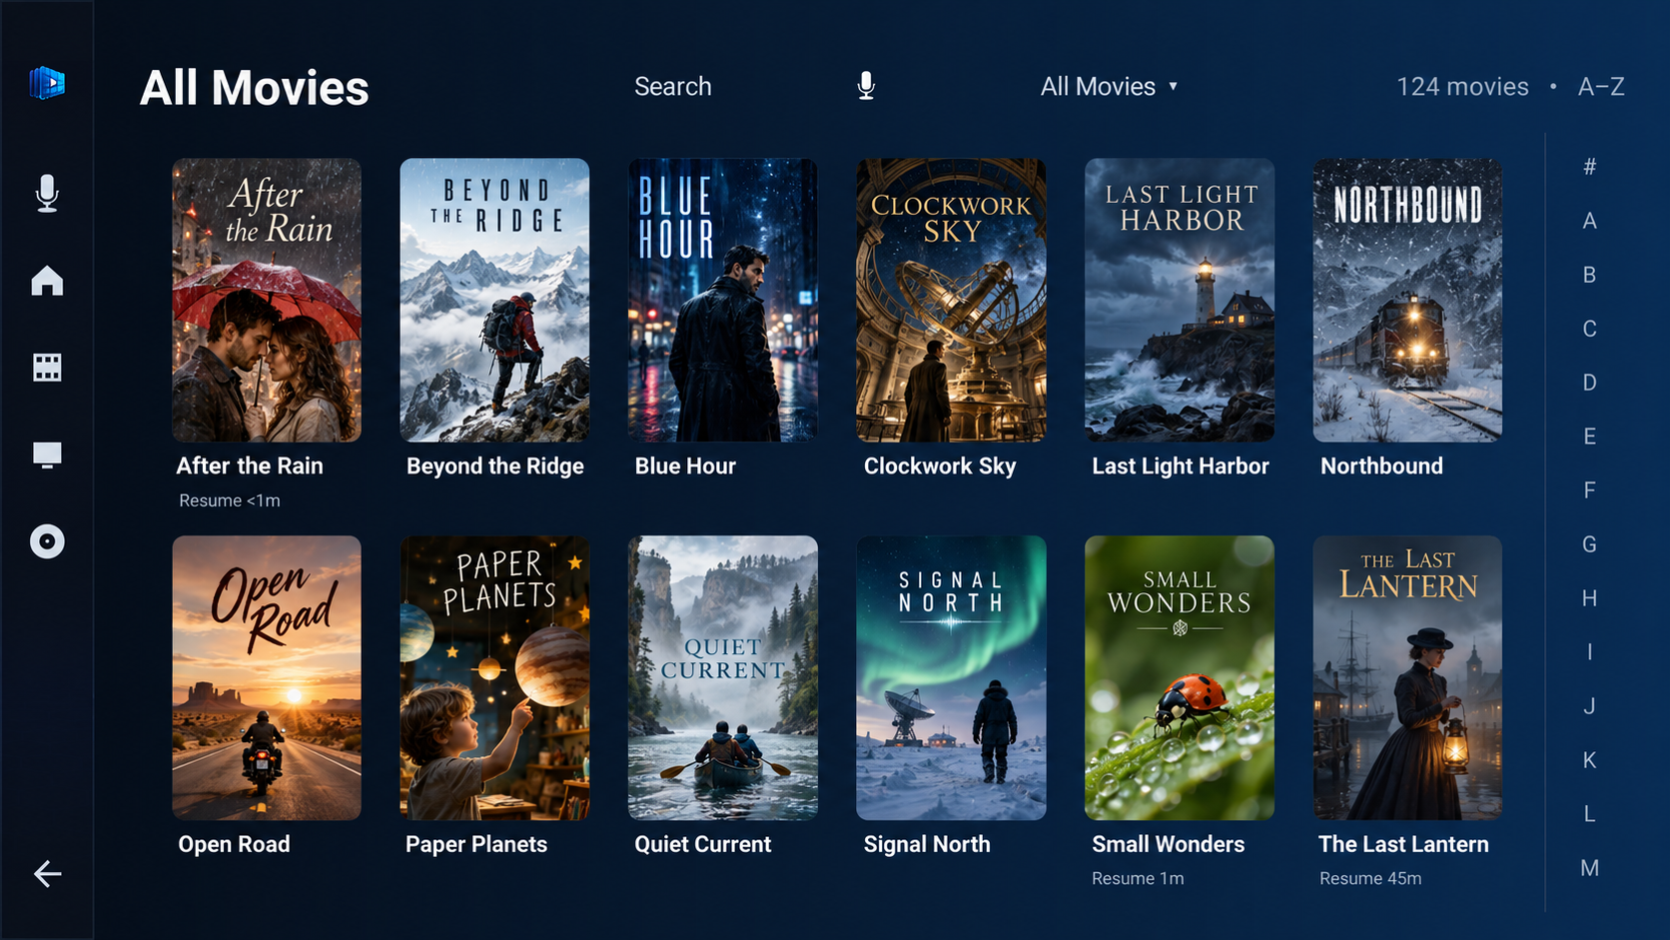Activate voice control in the sidebar

pos(47,193)
